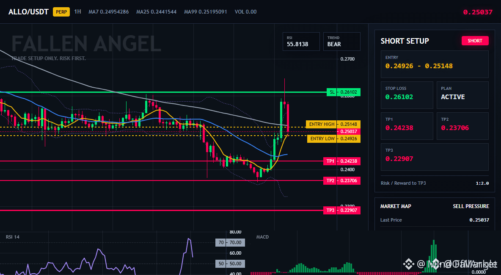The image size is (501, 275).
Task: Click the MA99 0.25195091 indicator value
Action: pos(206,12)
